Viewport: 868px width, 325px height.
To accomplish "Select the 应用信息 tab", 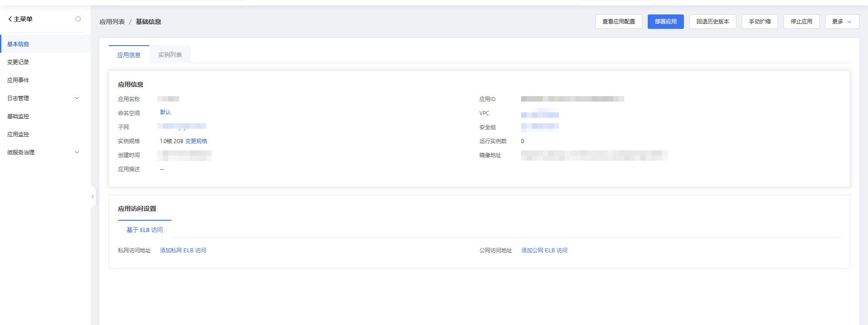I will (x=129, y=55).
